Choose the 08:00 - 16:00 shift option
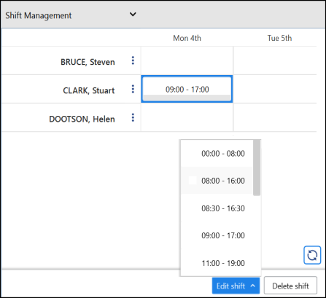Viewport: 326px width, 298px height. point(217,181)
